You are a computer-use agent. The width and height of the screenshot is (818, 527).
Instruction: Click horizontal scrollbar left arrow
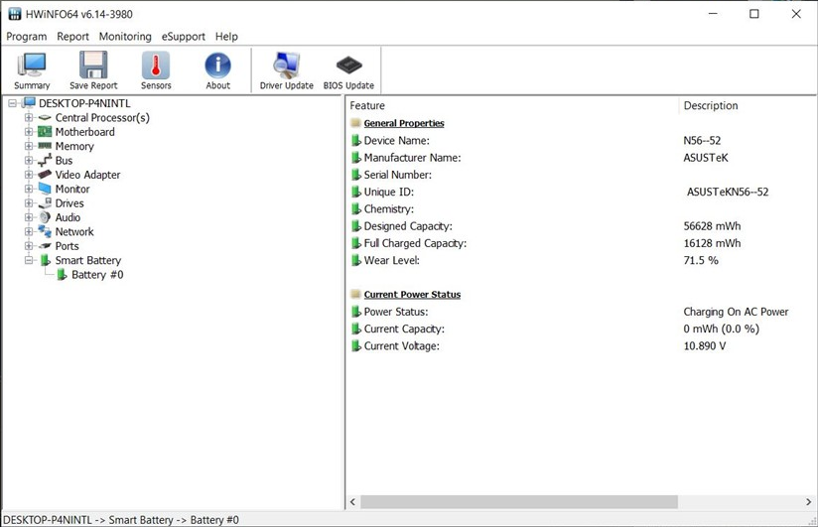click(352, 502)
